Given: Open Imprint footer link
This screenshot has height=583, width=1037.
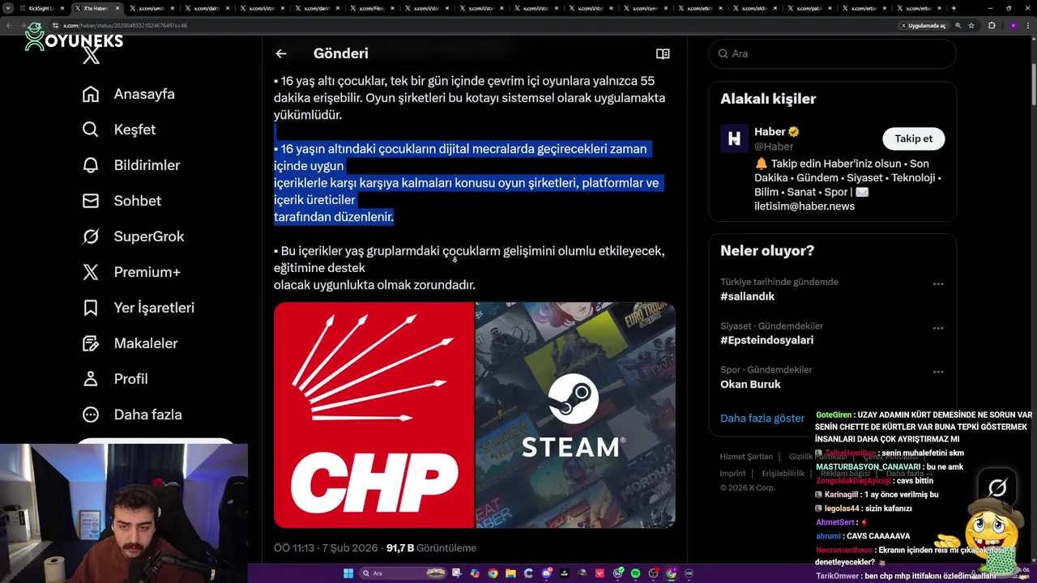Looking at the screenshot, I should [732, 474].
